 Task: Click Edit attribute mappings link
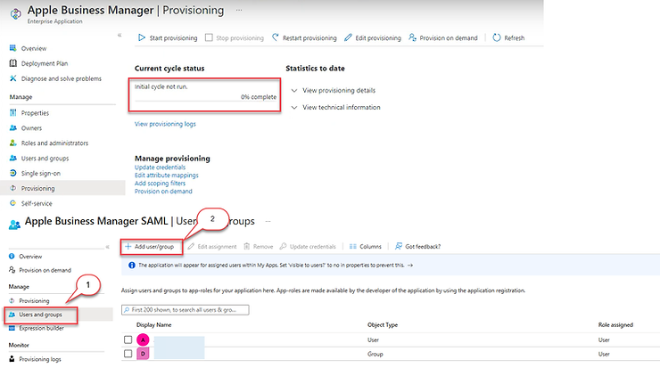point(166,175)
